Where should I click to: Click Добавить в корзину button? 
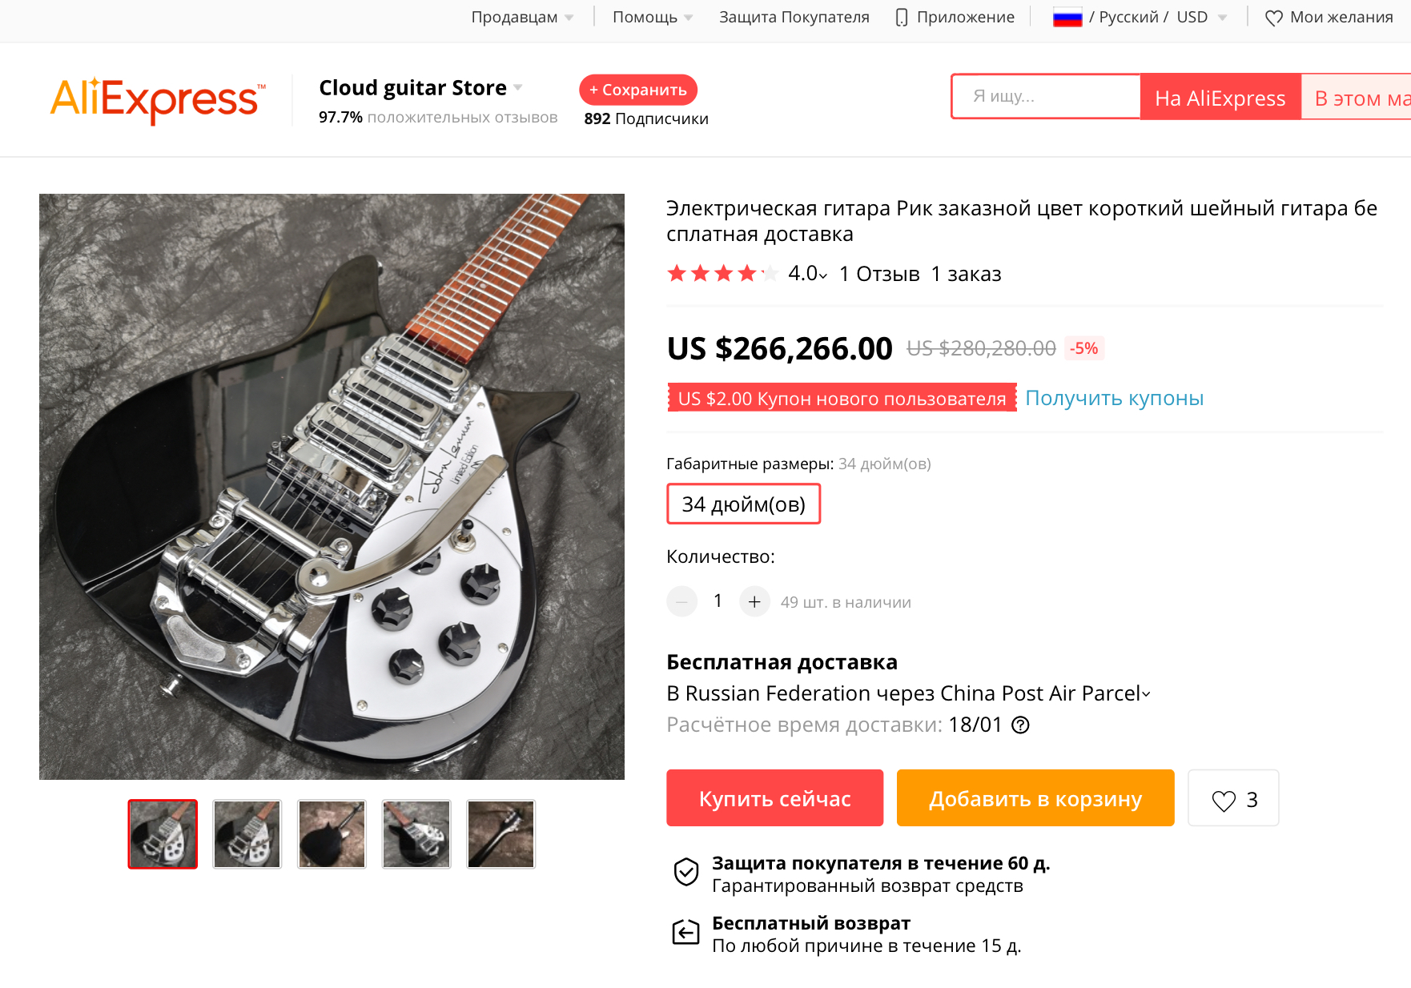[x=1035, y=798]
